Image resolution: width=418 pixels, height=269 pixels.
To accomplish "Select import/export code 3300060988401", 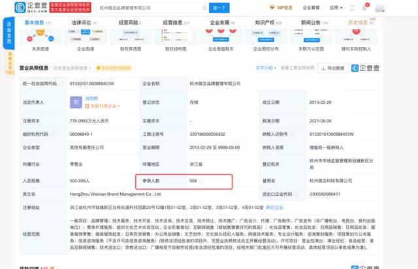I will pos(325,194).
